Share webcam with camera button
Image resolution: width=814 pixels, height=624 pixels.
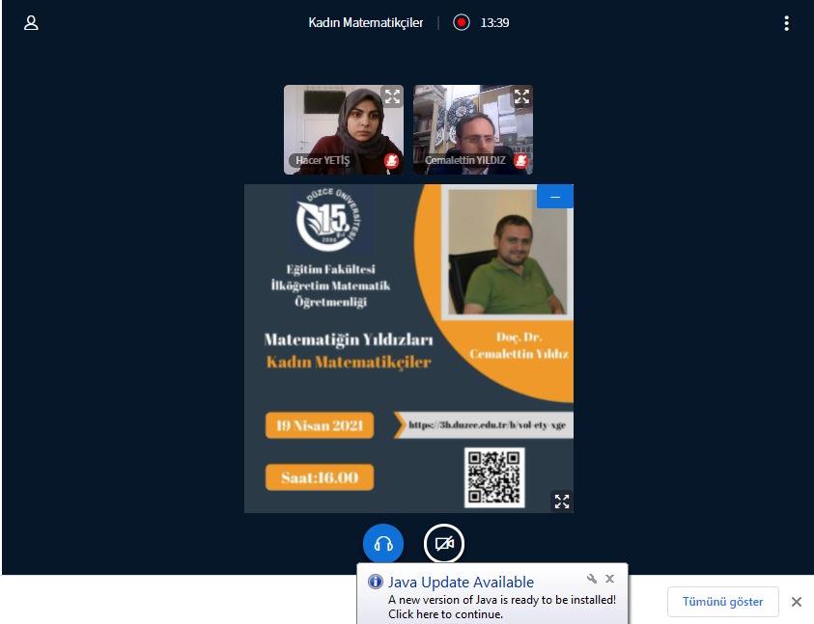tap(444, 544)
